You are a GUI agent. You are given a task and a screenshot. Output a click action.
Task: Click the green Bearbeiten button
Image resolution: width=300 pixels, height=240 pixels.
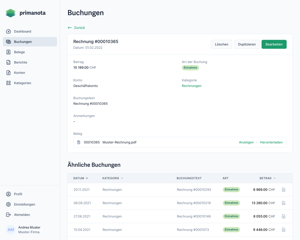pos(274,44)
